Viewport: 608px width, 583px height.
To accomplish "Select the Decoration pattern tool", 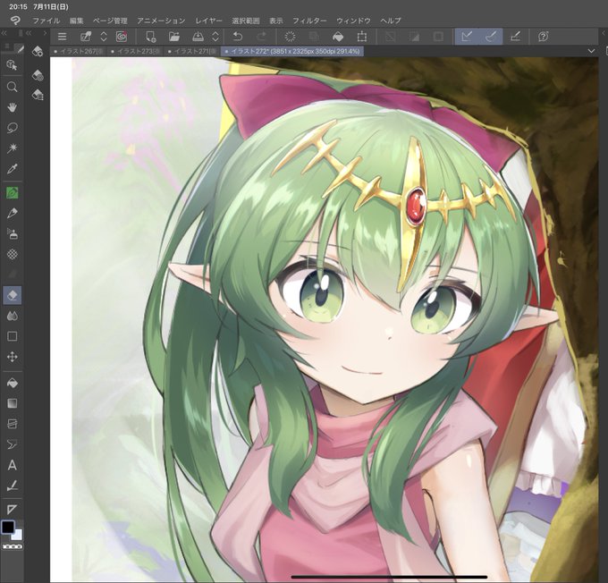I will [12, 254].
